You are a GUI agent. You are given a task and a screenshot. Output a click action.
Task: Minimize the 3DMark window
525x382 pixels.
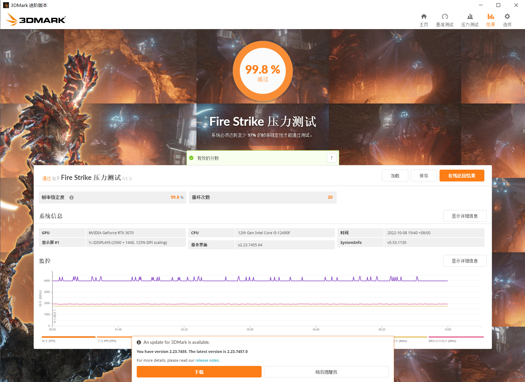pos(481,5)
